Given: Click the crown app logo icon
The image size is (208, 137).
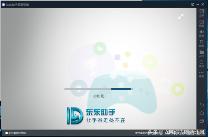Looking at the screenshot, I should [3, 5].
